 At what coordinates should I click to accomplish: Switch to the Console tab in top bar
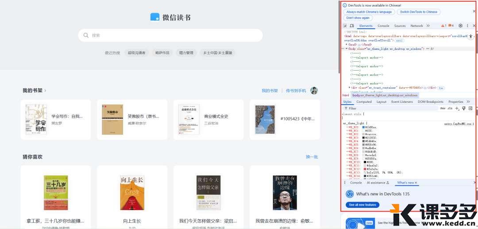(x=383, y=26)
